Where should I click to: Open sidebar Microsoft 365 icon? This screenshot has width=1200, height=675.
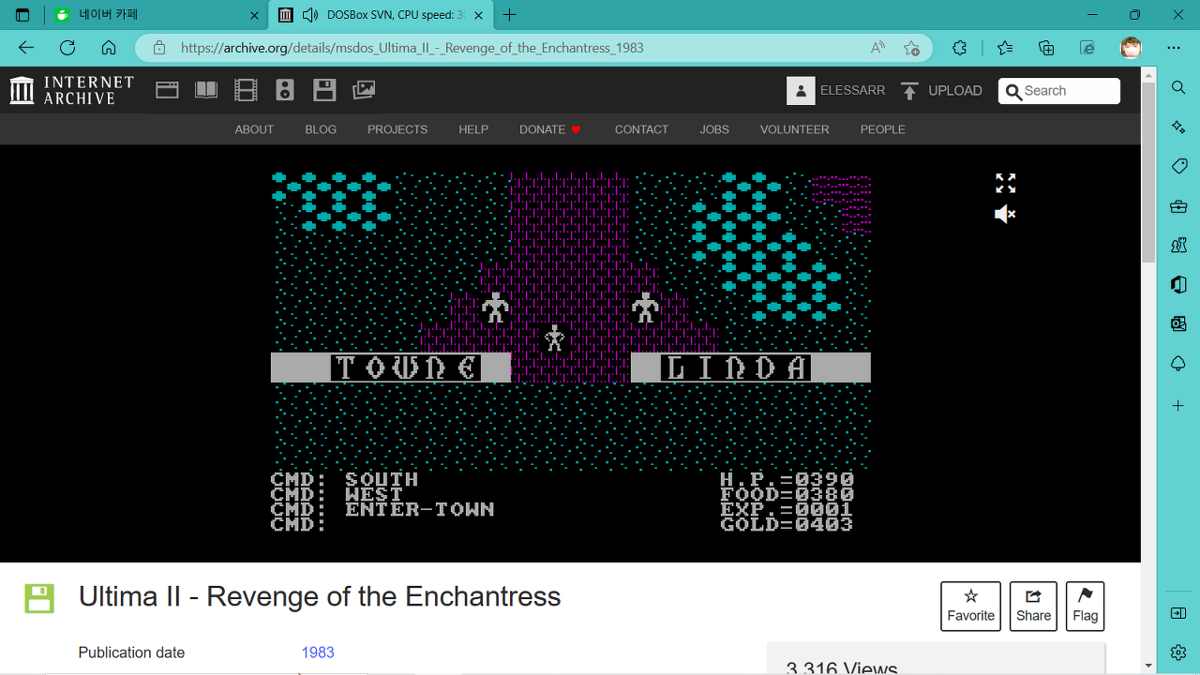click(1178, 285)
